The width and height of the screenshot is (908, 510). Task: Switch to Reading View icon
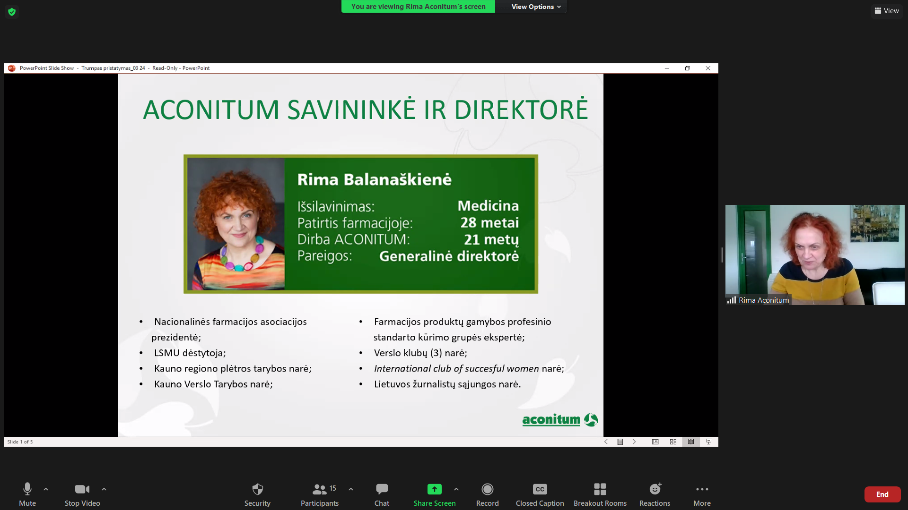pyautogui.click(x=691, y=442)
